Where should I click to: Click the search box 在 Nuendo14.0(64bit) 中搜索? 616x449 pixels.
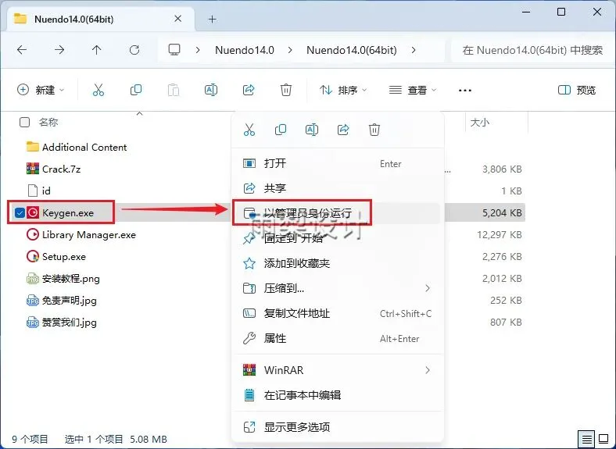(532, 50)
